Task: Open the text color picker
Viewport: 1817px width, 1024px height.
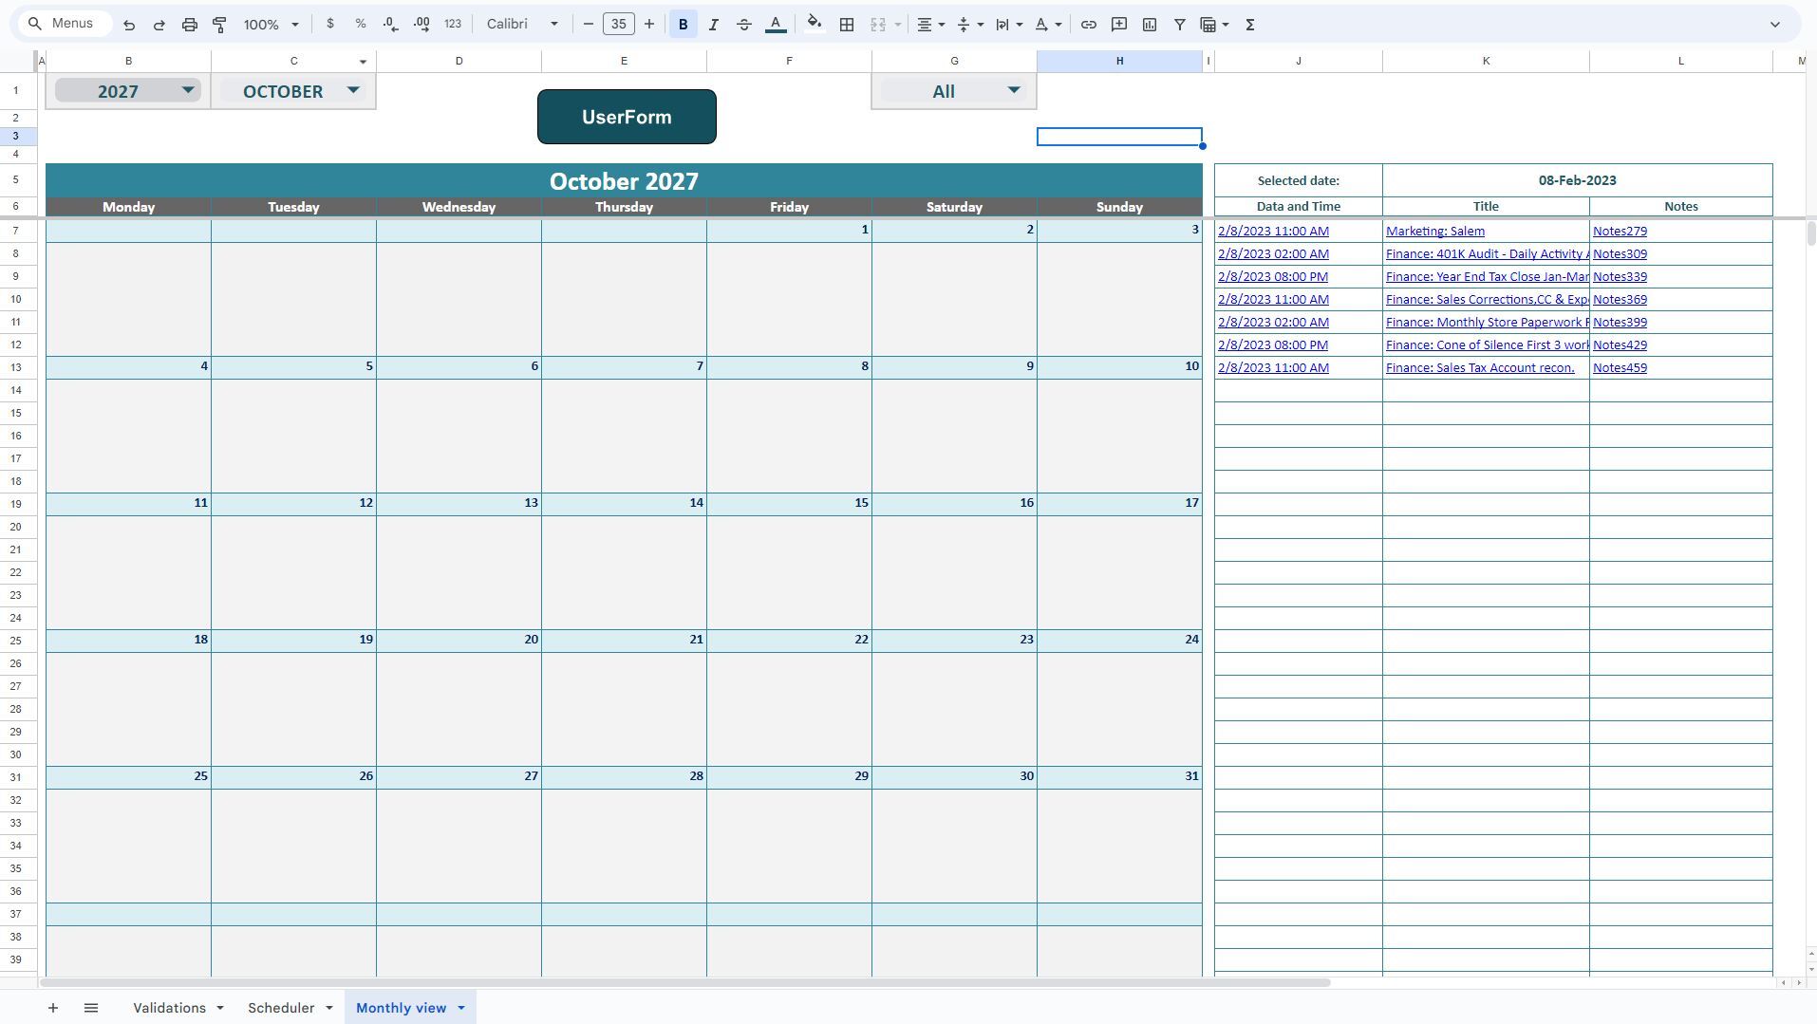Action: point(776,25)
